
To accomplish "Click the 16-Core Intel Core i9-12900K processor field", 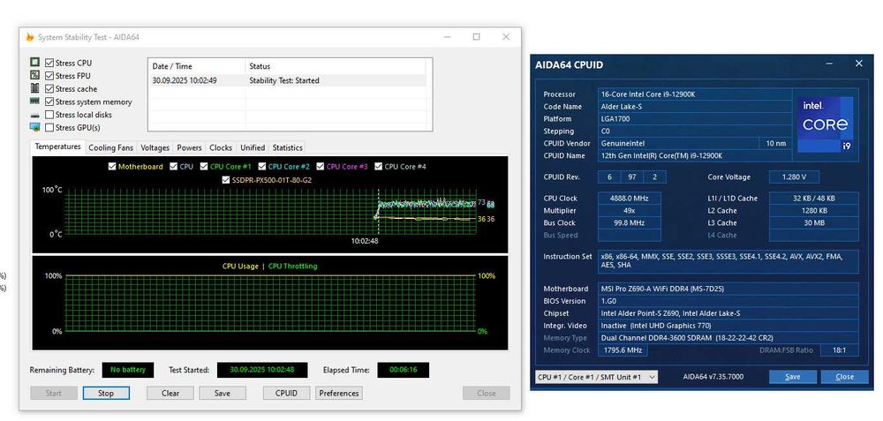I will [695, 94].
